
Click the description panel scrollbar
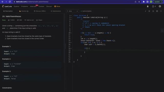pos(64,38)
